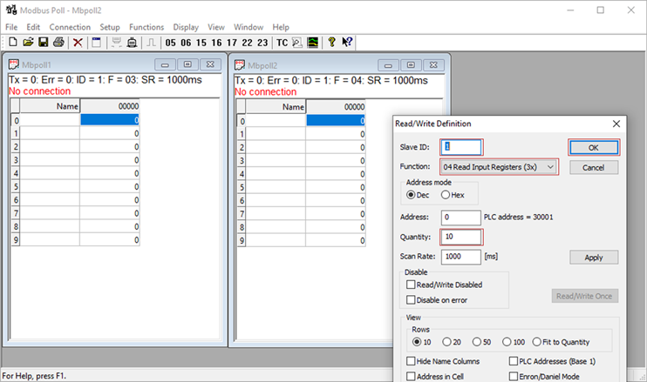
Task: Print with the printer toolbar icon
Action: [x=58, y=42]
